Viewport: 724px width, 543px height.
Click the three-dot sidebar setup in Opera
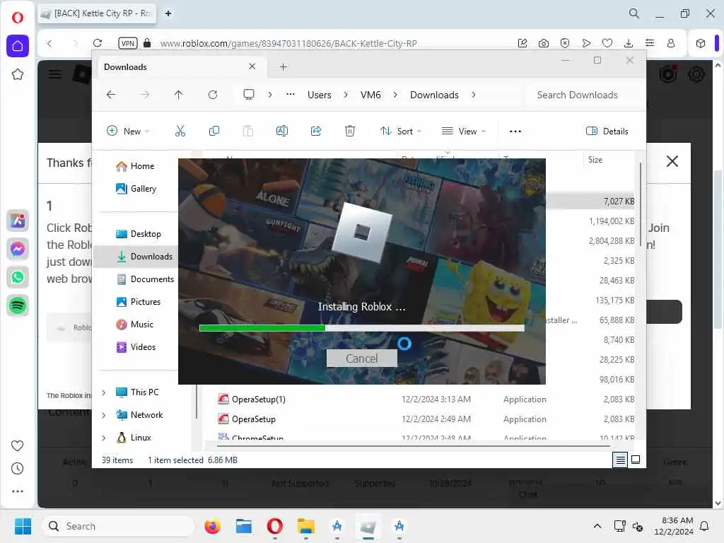point(17,491)
